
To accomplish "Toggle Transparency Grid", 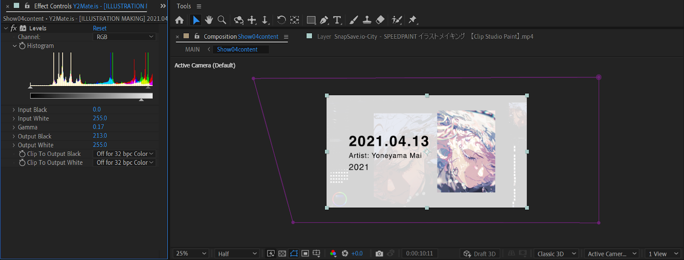I will (282, 254).
